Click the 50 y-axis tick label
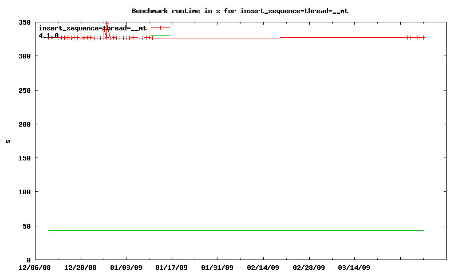The image size is (458, 275). (26, 226)
